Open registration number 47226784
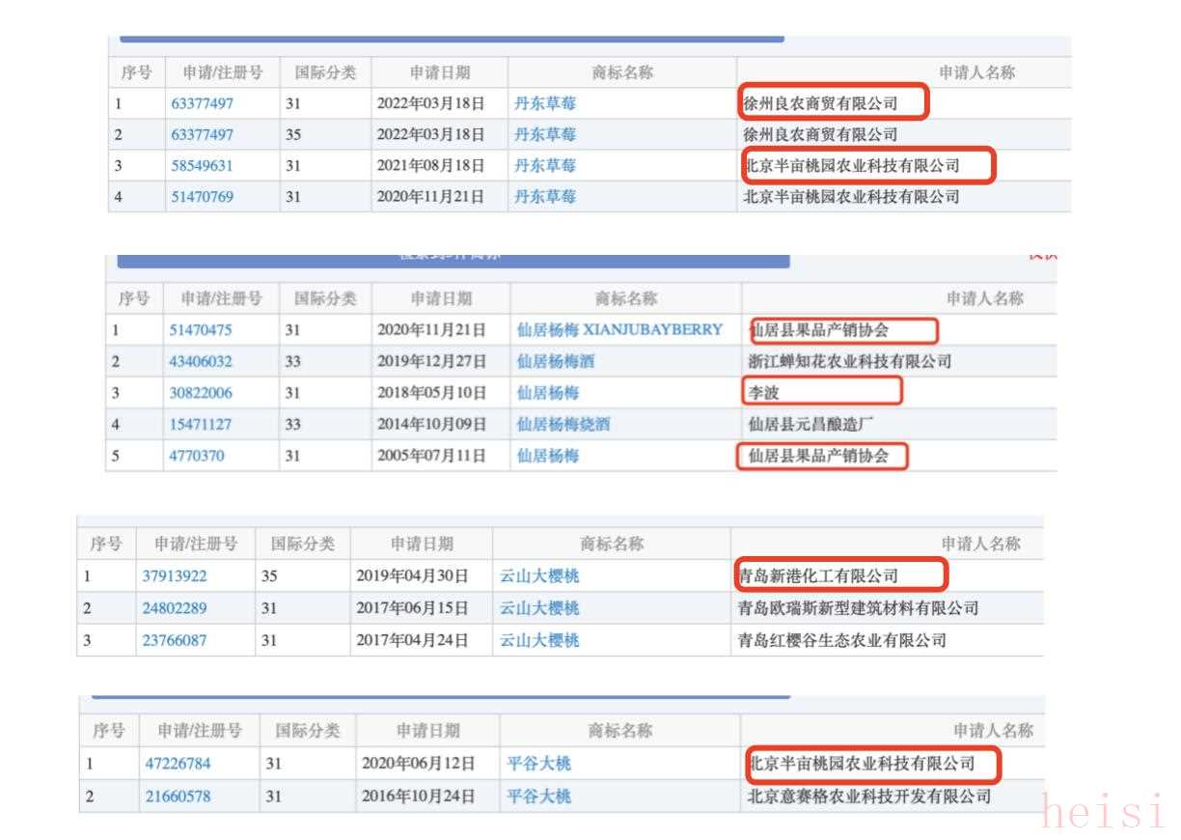The image size is (1181, 840). pos(178,764)
